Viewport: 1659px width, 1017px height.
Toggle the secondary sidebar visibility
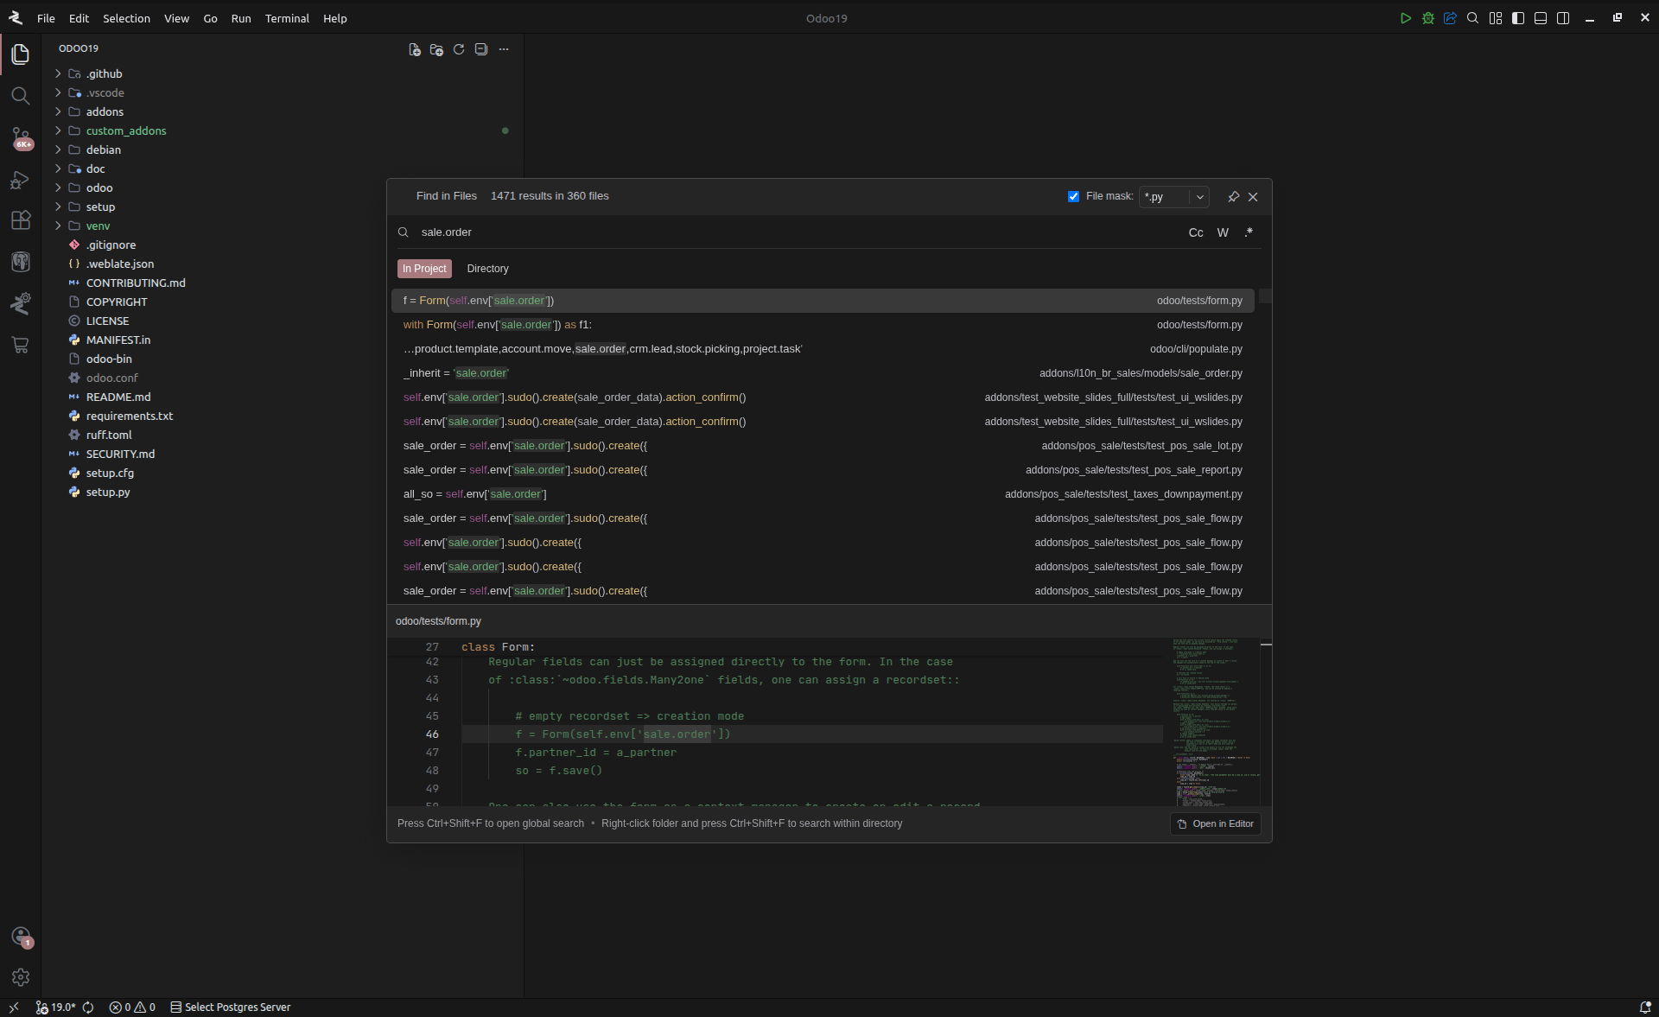pos(1563,18)
